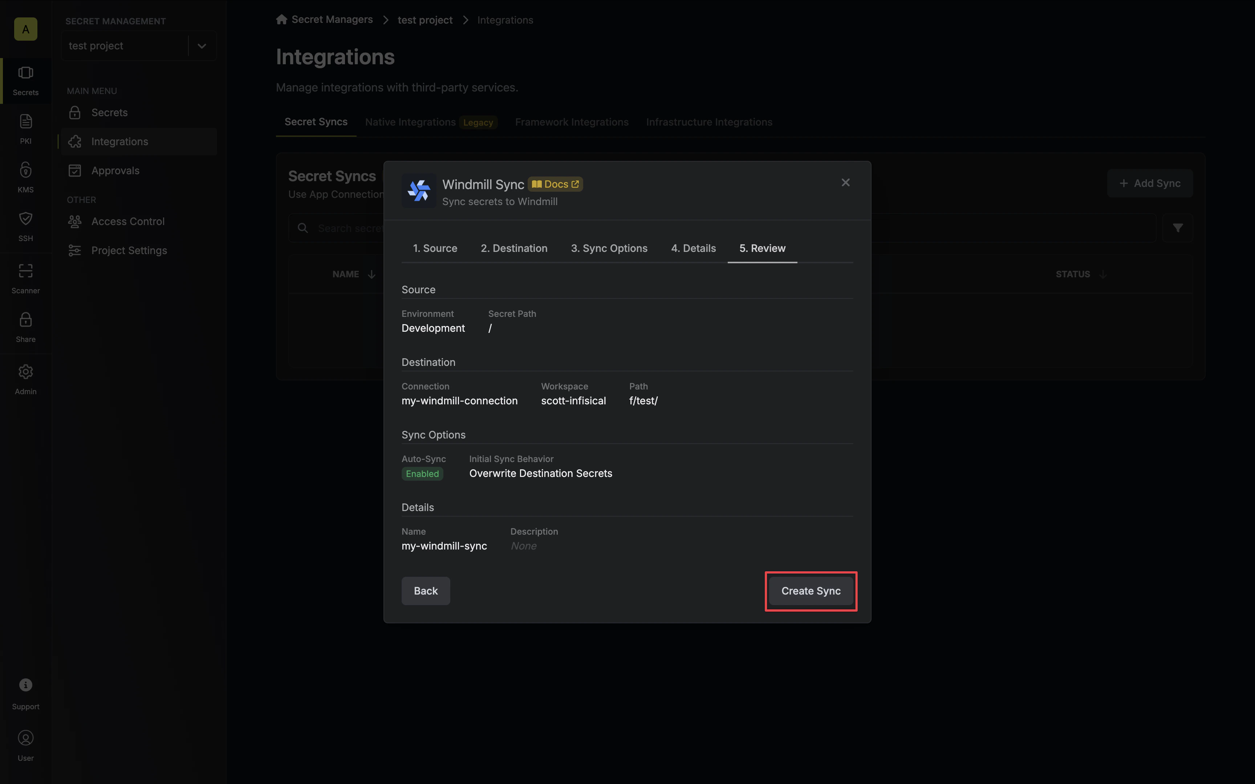The image size is (1255, 784).
Task: Go to step 2. Destination
Action: 514,248
